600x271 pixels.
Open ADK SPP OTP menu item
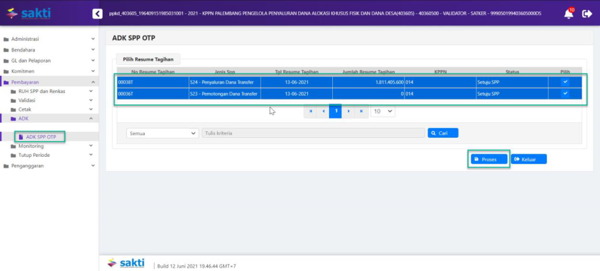tap(41, 137)
